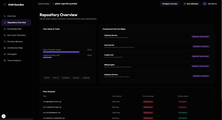Click the maintainer badge on Auth Service
222x120 pixels.
tap(201, 46)
